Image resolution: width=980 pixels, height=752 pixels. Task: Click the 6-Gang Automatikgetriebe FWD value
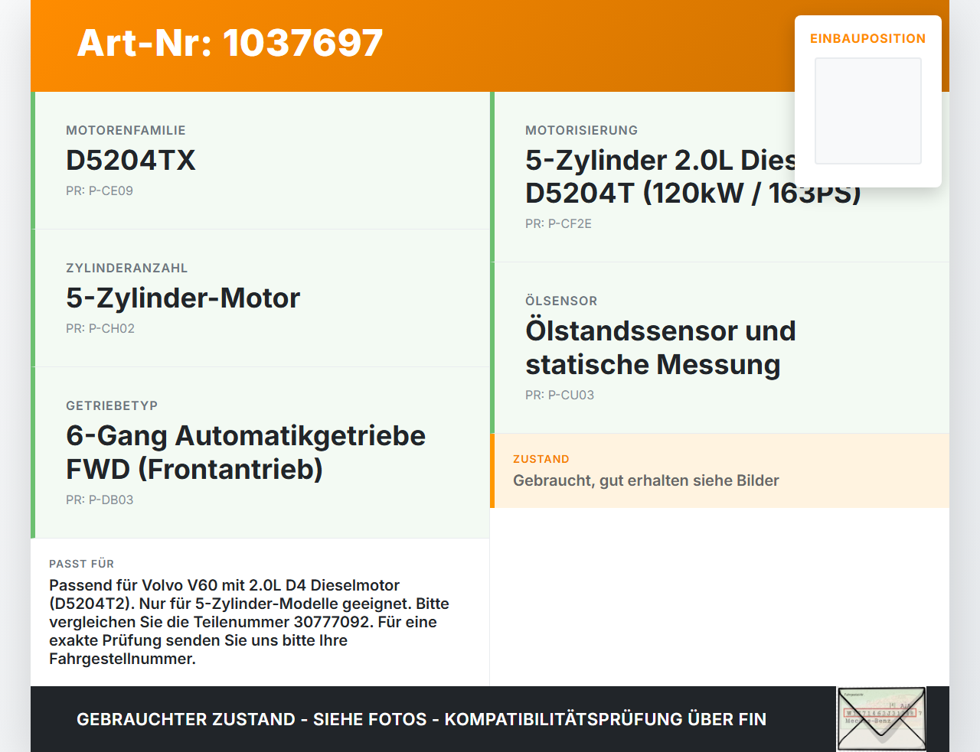[x=246, y=452]
